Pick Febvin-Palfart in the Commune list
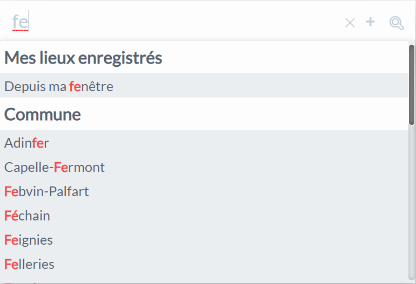This screenshot has height=284, width=416. pyautogui.click(x=204, y=192)
